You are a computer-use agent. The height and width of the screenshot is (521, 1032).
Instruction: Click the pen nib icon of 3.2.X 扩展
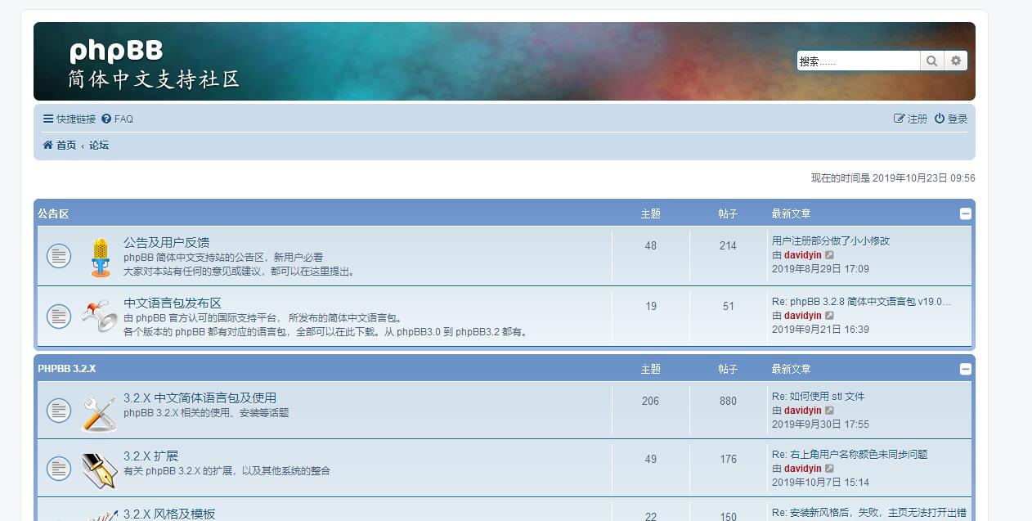tap(100, 472)
